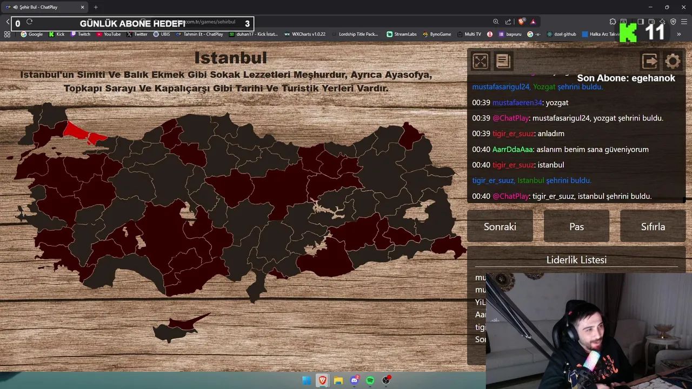Open the Brave Shields lion icon
This screenshot has width=692, height=389.
pyautogui.click(x=521, y=22)
